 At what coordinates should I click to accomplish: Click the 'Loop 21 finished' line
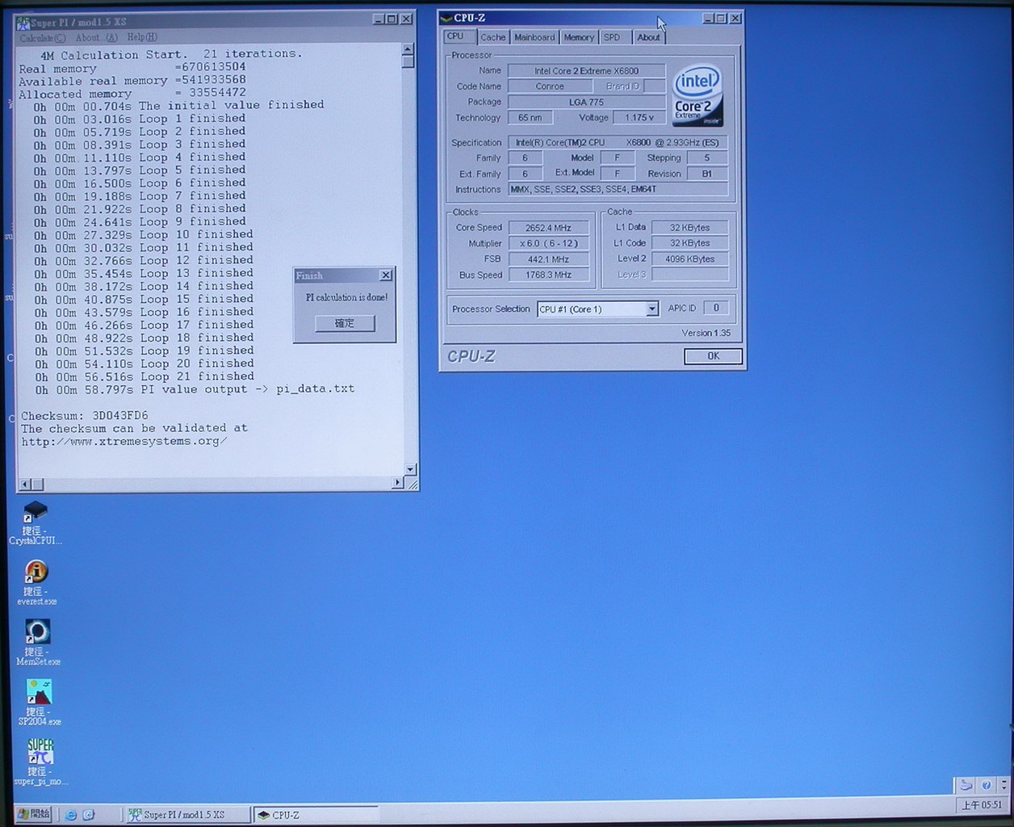[144, 376]
